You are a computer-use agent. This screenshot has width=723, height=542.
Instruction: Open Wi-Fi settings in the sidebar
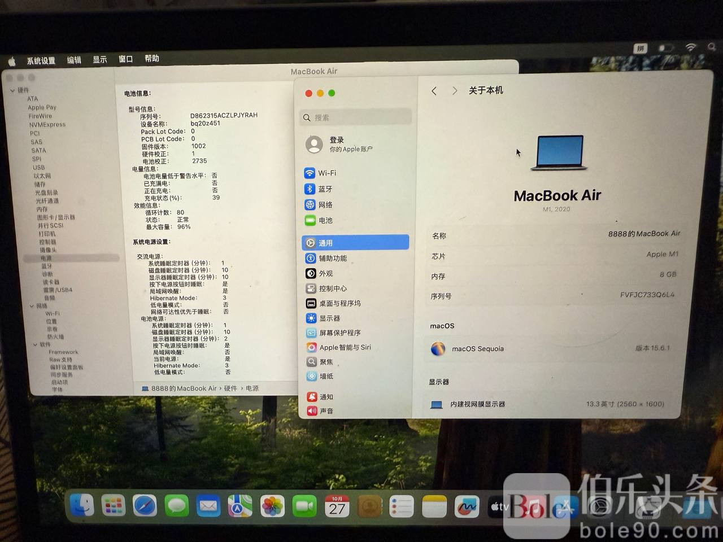[327, 173]
